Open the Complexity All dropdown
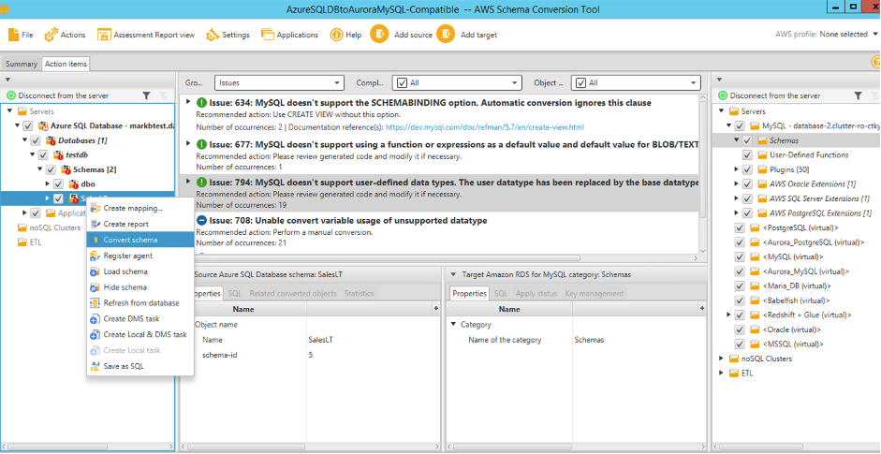 point(458,82)
